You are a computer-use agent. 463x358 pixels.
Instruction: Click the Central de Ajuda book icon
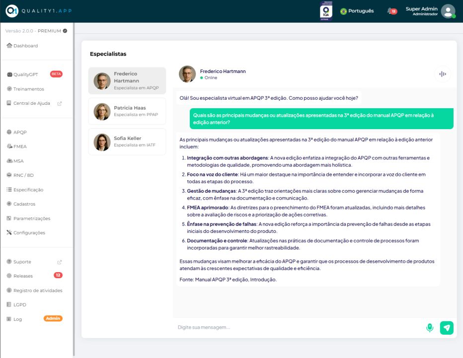tap(9, 103)
